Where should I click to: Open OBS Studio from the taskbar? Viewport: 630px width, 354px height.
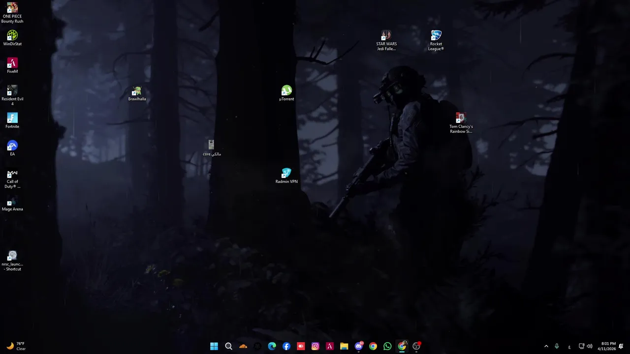(x=416, y=346)
